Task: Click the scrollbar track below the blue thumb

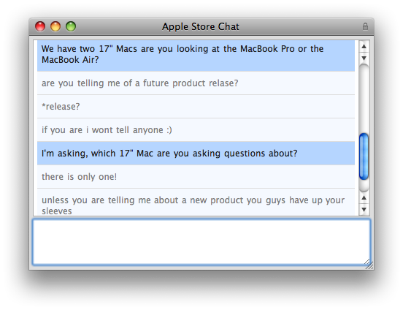Action: pos(364,186)
